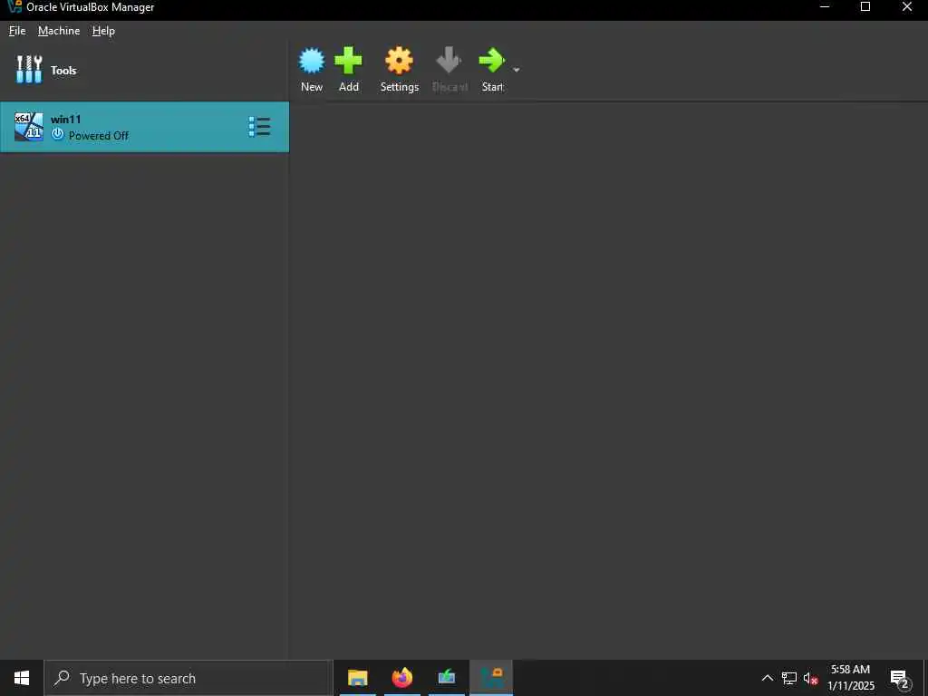
Task: Select the win11 machine name
Action: (65, 119)
